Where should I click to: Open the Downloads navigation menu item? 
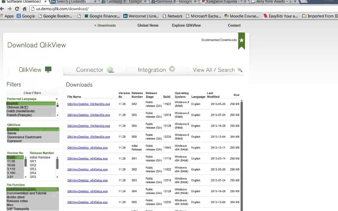click(x=105, y=25)
